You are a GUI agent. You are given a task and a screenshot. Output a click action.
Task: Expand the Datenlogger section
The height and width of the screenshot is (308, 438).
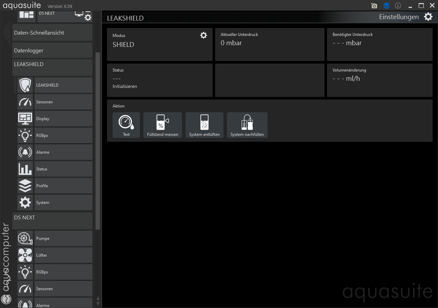tap(52, 50)
